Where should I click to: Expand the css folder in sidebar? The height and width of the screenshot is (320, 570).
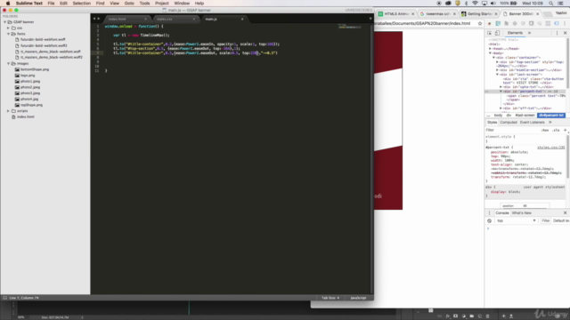8,28
